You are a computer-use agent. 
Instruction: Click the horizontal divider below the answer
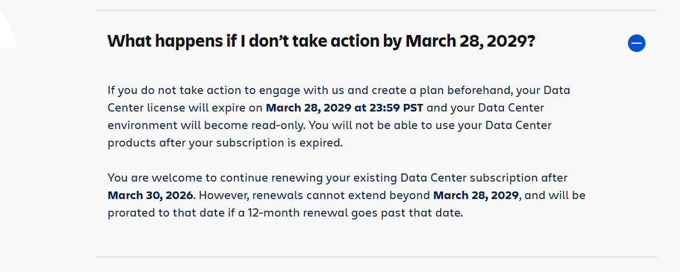click(376, 257)
